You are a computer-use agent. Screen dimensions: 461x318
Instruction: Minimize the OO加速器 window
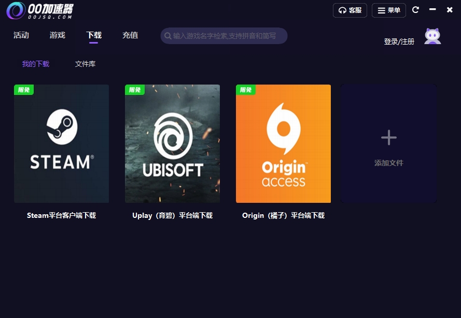[x=432, y=9]
